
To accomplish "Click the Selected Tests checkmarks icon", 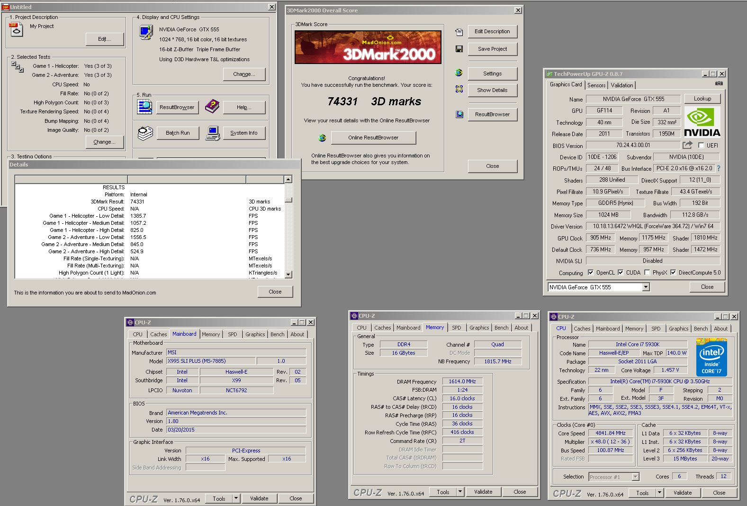I will coord(18,67).
